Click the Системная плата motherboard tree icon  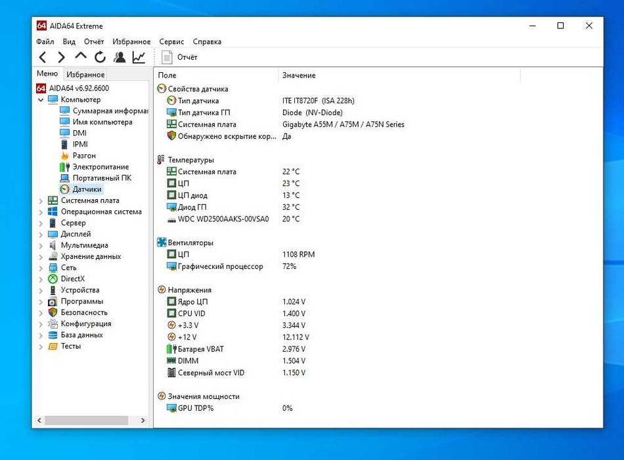click(53, 200)
